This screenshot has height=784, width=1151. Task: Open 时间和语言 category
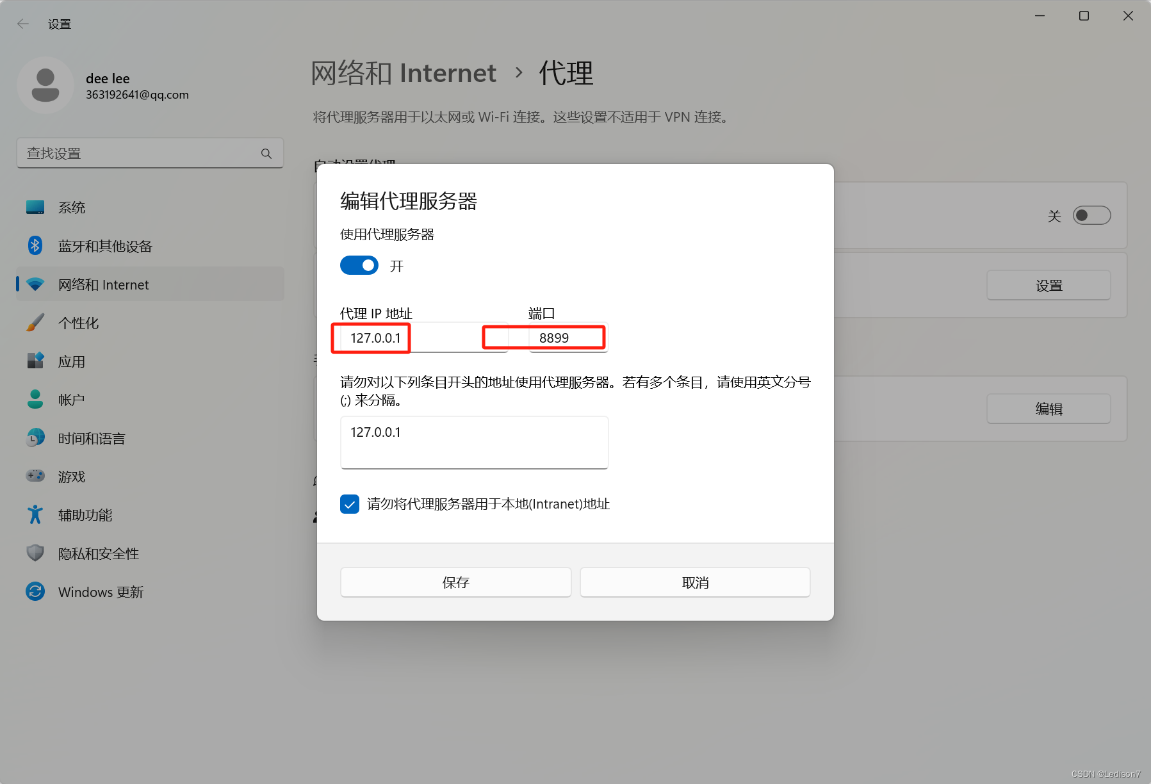pos(150,438)
